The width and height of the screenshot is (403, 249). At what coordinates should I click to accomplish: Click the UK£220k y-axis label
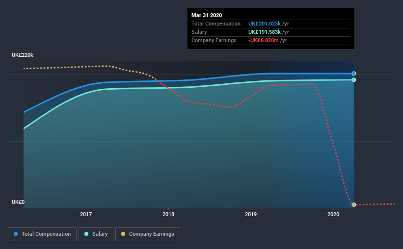[x=23, y=55]
